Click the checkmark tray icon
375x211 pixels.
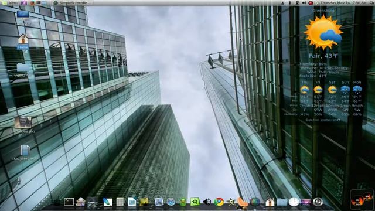click(x=317, y=3)
